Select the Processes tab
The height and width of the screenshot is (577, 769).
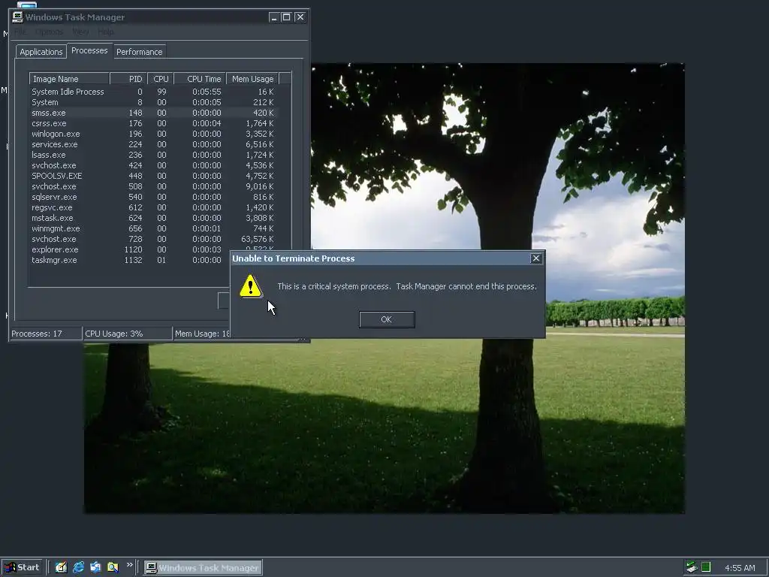coord(89,50)
